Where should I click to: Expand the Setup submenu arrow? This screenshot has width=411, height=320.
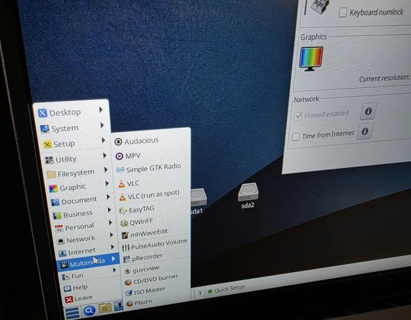tap(104, 140)
